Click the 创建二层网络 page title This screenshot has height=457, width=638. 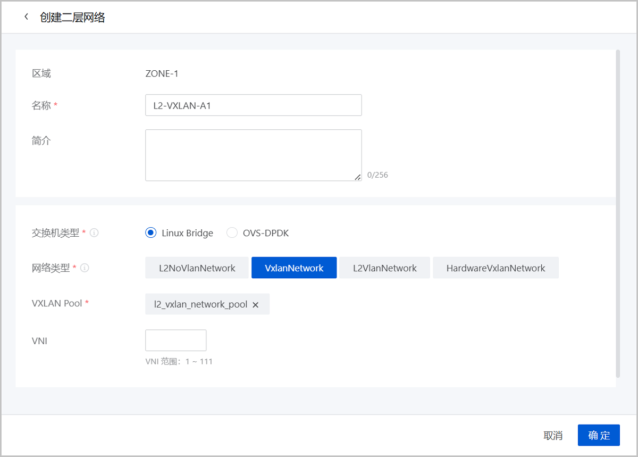72,18
